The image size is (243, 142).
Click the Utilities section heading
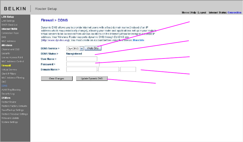(x=6, y=98)
